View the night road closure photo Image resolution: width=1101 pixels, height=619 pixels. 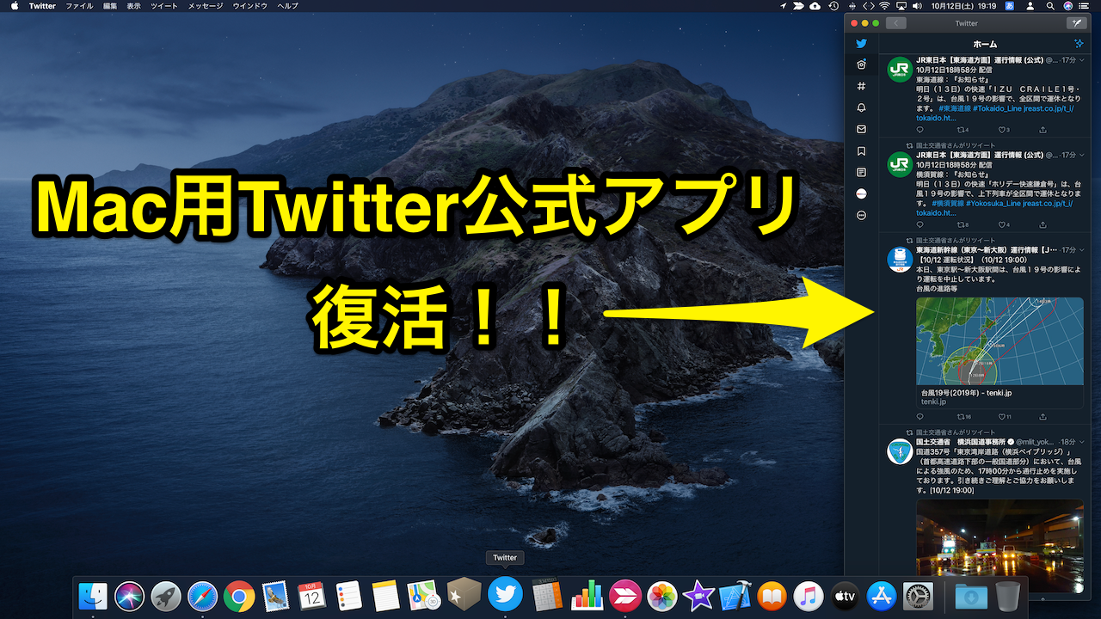click(x=1000, y=546)
